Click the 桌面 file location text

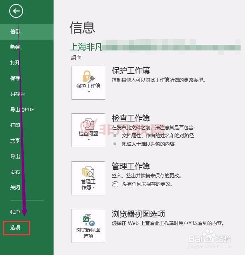coord(76,57)
